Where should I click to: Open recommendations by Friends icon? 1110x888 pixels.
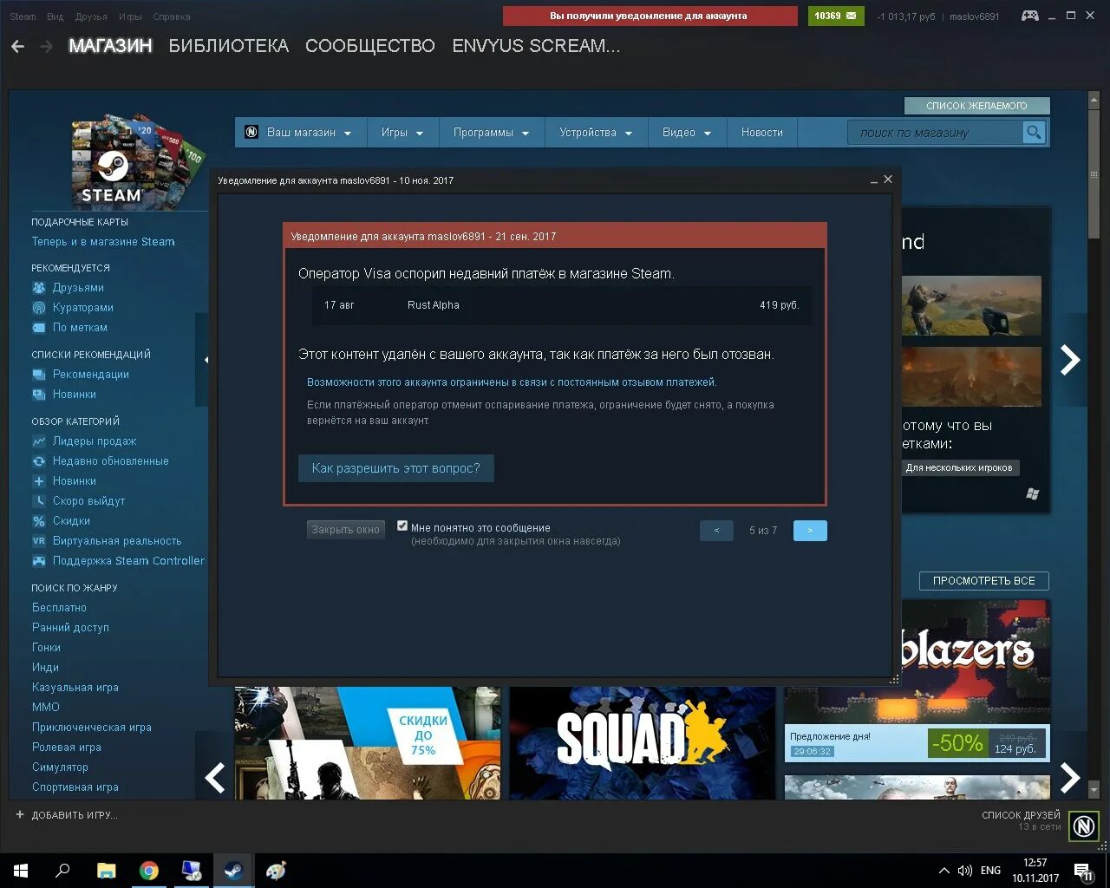pyautogui.click(x=39, y=288)
